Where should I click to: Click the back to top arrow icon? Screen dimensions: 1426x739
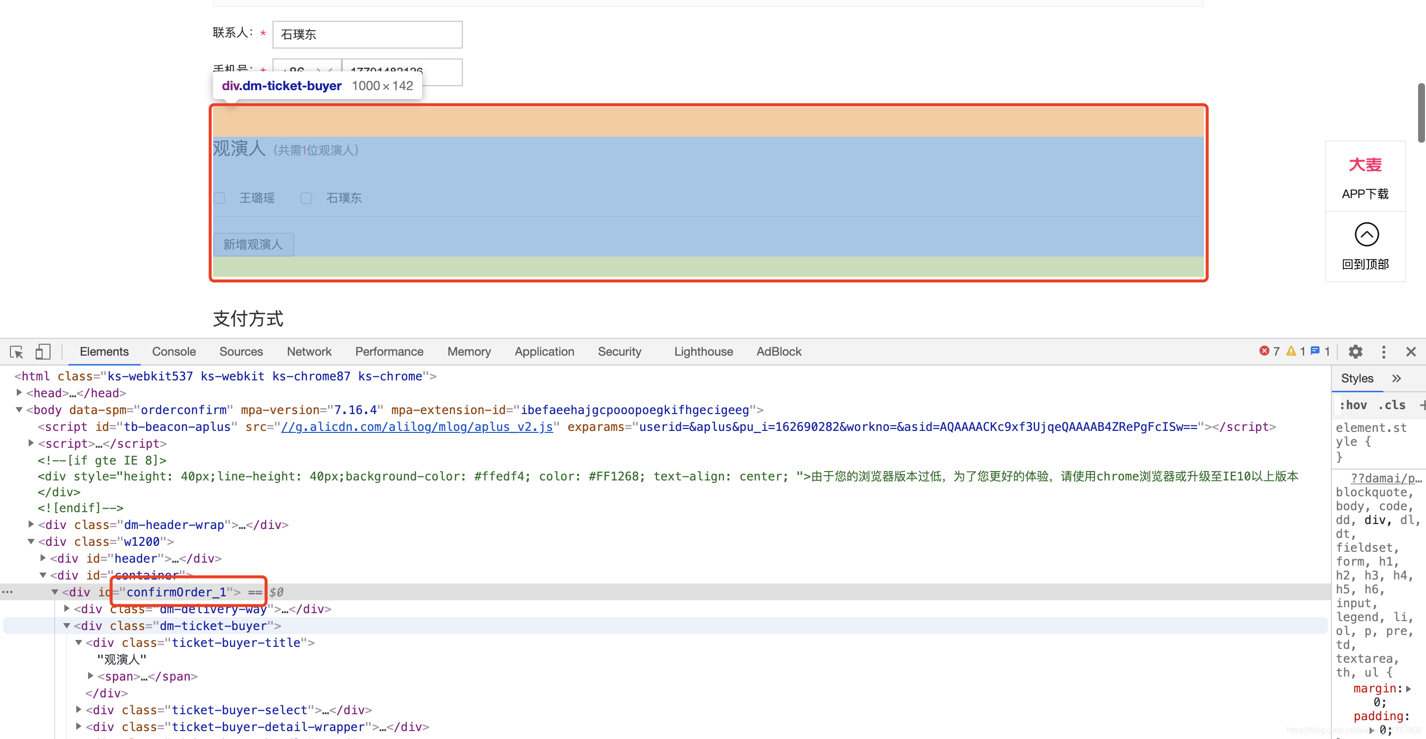coord(1366,234)
